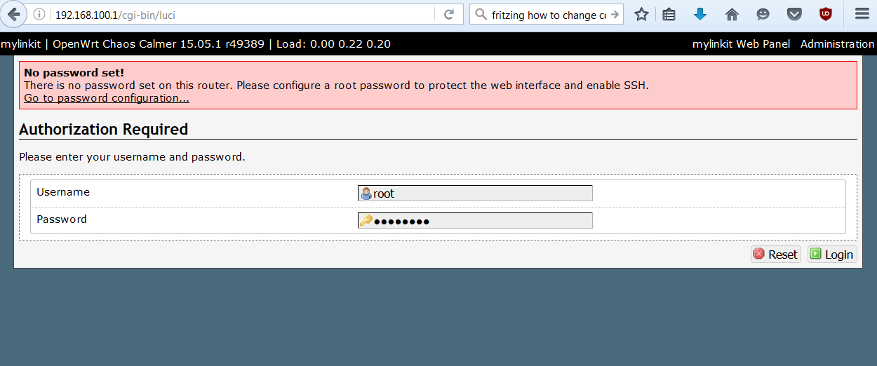Follow the Go to password configuration link

[107, 98]
